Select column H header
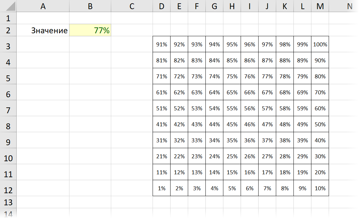This screenshot has height=218, width=359. point(232,6)
